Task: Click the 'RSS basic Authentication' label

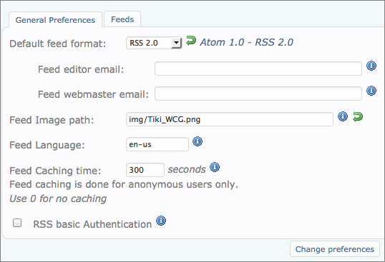Action: click(x=92, y=224)
